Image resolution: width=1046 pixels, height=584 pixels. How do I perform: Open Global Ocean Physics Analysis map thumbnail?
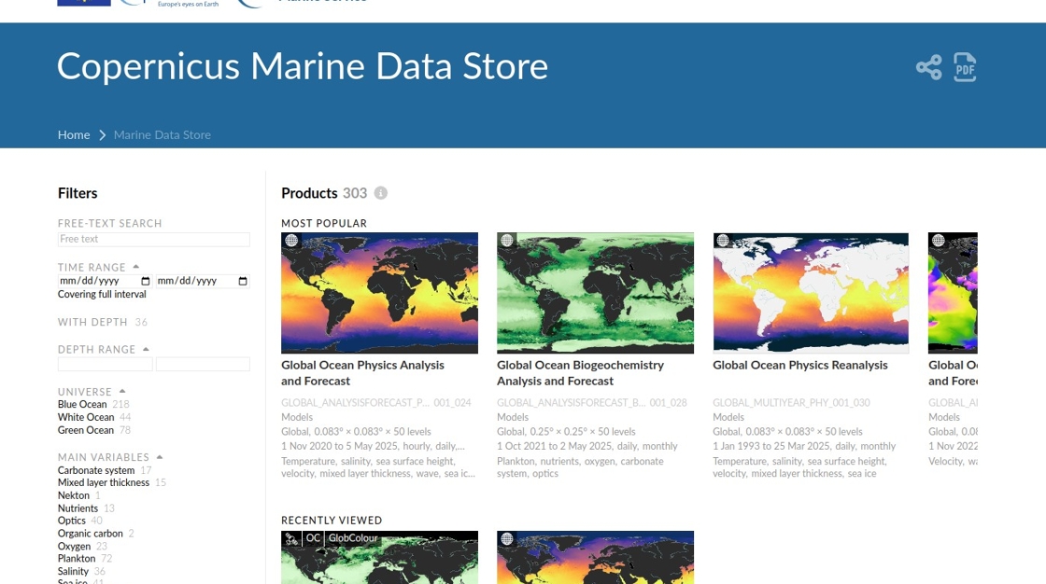coord(379,293)
